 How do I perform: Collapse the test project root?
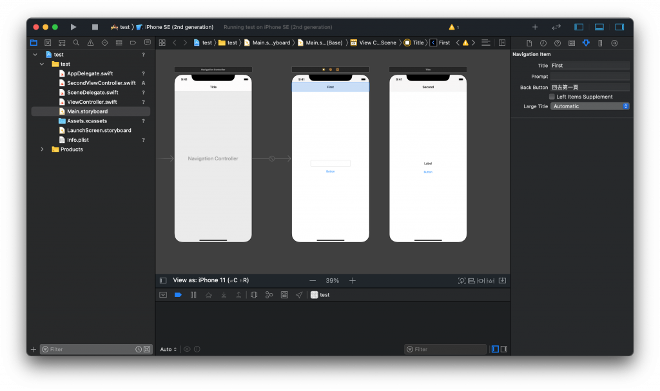pos(35,55)
